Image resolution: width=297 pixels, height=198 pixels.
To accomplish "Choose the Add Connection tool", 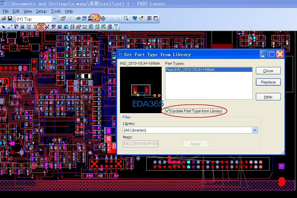I will 10,27.
